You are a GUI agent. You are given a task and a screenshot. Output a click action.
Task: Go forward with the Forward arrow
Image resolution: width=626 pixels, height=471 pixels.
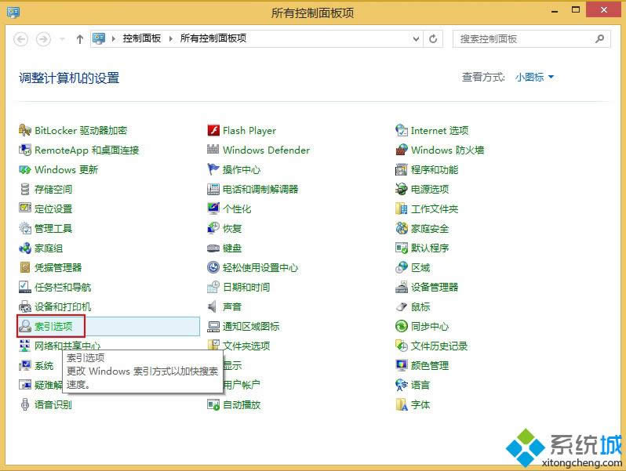click(x=43, y=39)
